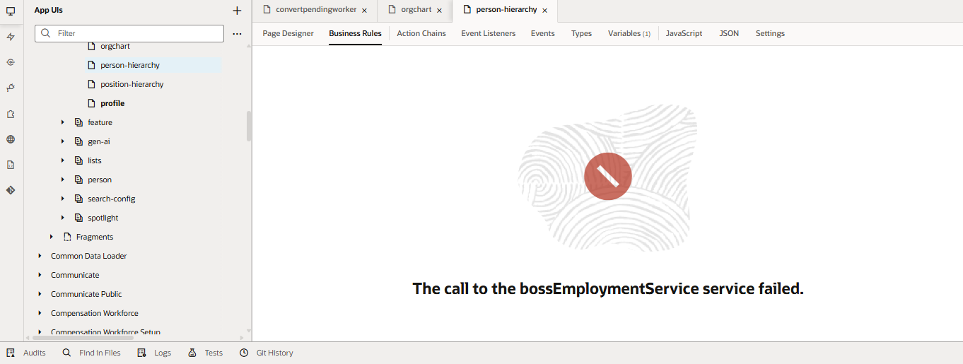
Task: Select the Business Rules tab
Action: 355,33
